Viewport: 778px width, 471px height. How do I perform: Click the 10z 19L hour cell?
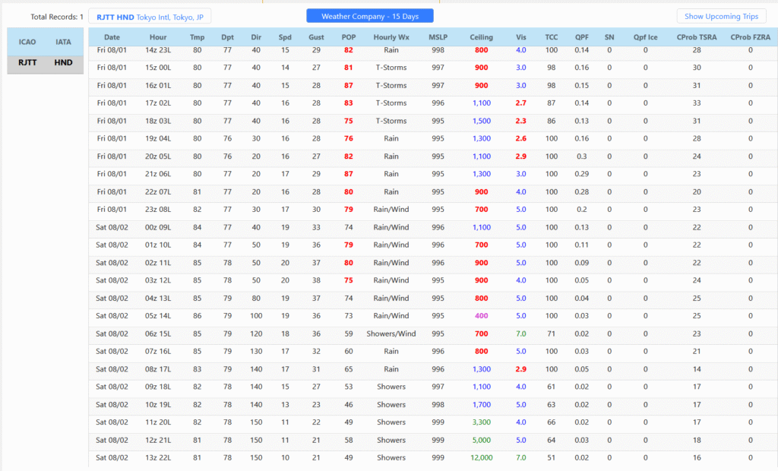(x=158, y=404)
